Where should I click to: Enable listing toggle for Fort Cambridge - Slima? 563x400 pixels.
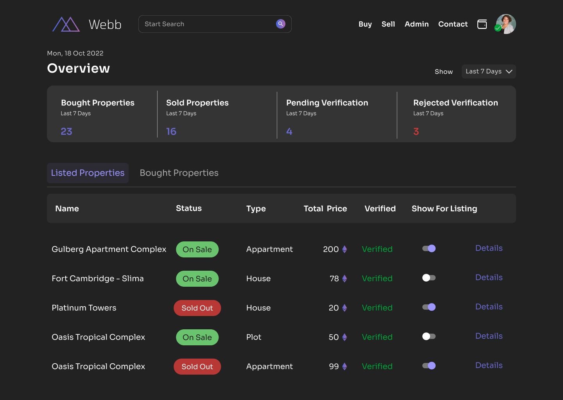[x=429, y=278]
